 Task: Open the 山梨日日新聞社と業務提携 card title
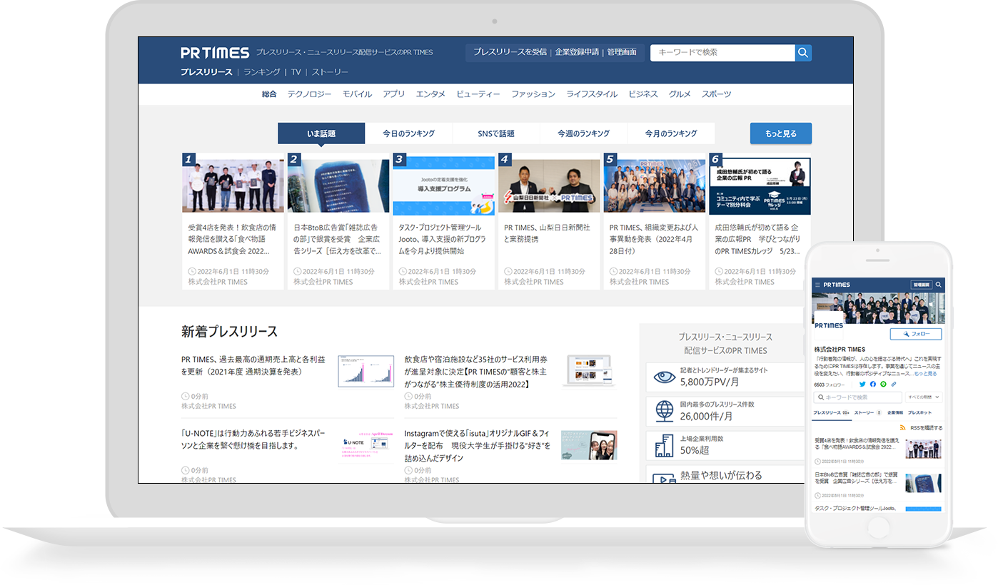pyautogui.click(x=548, y=233)
